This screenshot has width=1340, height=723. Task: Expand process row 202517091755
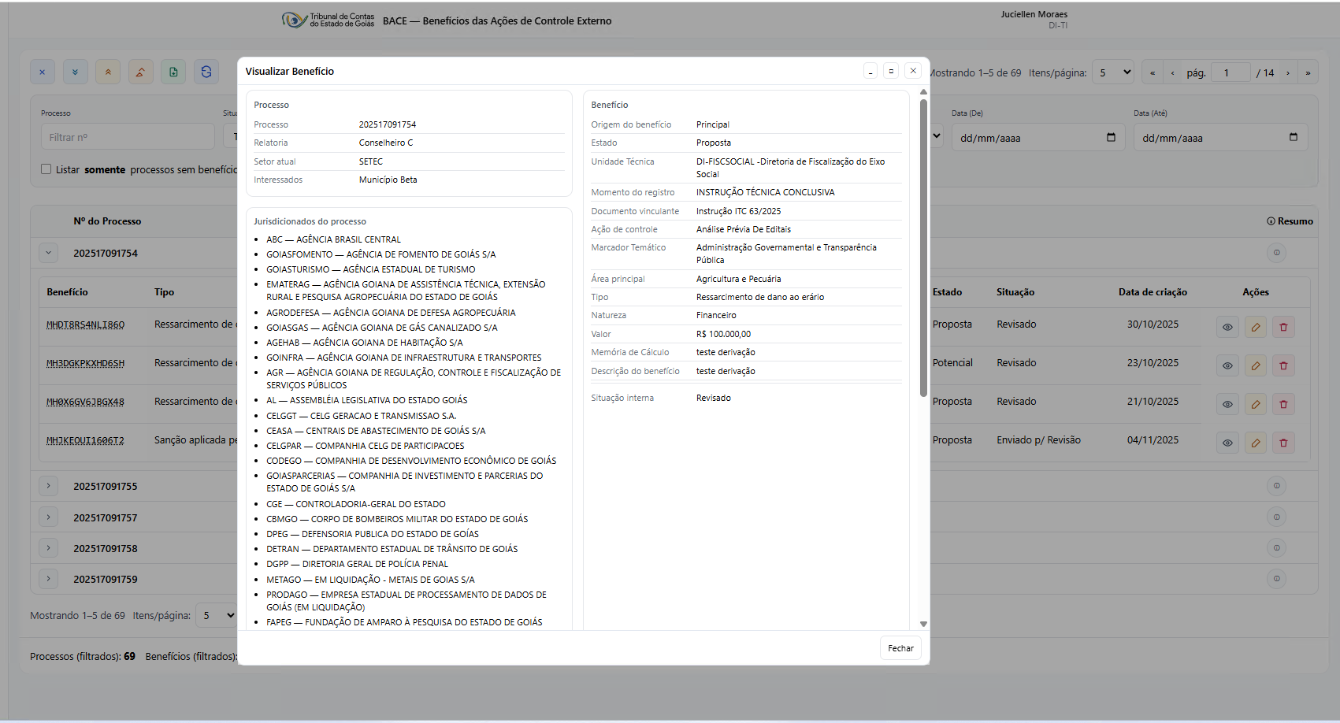[49, 486]
